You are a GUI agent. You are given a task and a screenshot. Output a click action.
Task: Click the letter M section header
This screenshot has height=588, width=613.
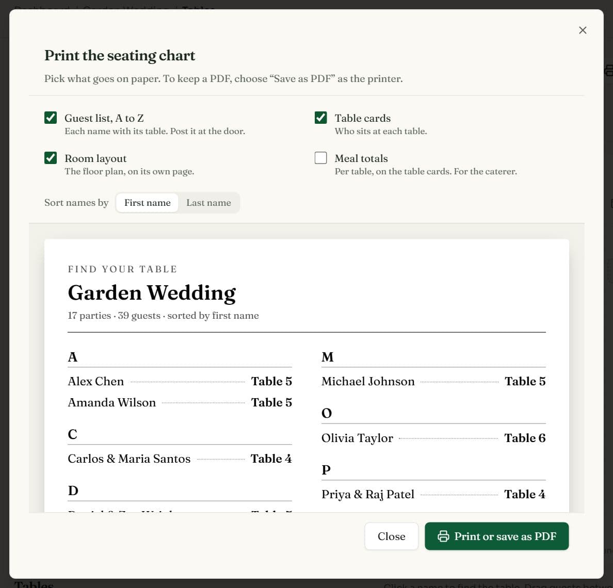click(327, 357)
